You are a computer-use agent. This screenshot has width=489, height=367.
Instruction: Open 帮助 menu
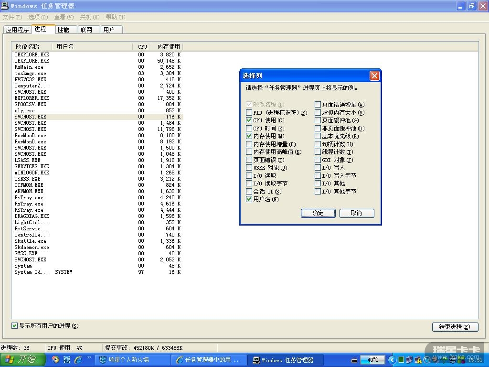[x=116, y=17]
